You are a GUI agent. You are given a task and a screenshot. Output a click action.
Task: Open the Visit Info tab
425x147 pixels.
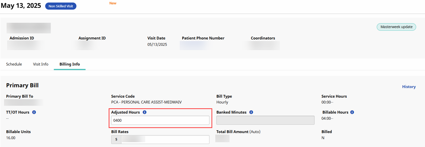(x=41, y=64)
